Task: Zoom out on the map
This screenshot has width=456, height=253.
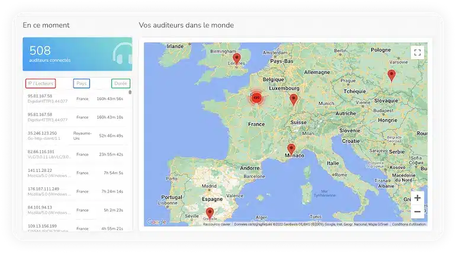Action: (418, 212)
